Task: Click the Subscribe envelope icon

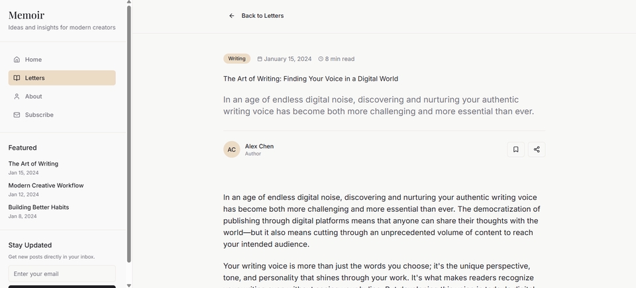Action: [x=17, y=115]
